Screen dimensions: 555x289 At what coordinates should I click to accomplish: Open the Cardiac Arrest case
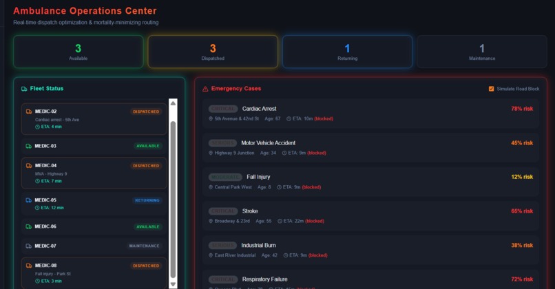pos(370,114)
